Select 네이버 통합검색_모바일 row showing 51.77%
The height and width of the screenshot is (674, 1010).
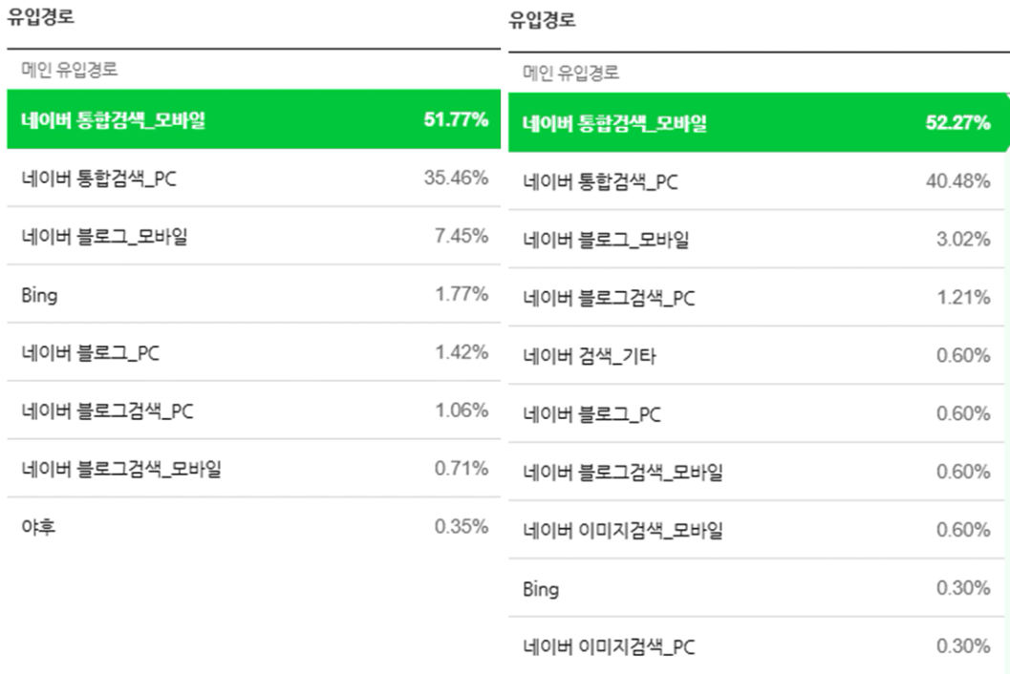click(253, 120)
